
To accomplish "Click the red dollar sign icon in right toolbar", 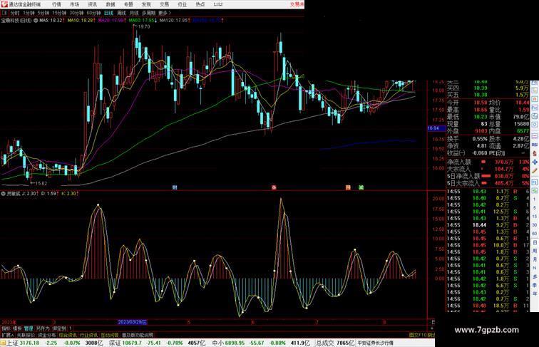I will tap(535, 153).
